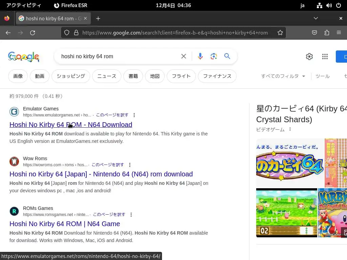Select the 画像 filter tab
347x260 pixels.
18,76
